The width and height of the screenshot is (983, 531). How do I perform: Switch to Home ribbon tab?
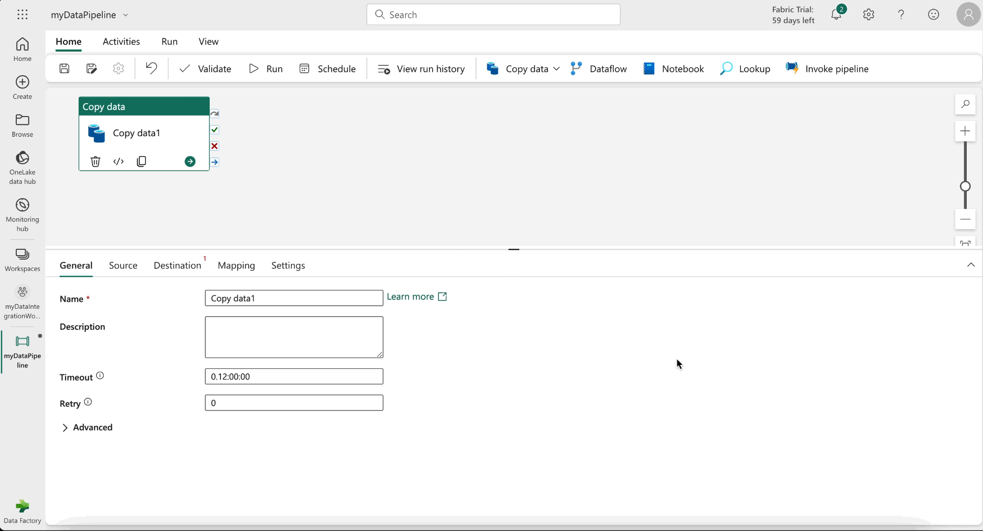[x=68, y=42]
